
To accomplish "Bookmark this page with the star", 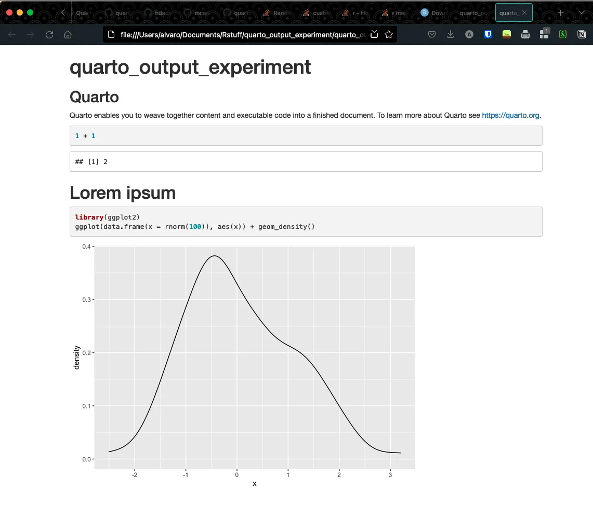I will [388, 34].
